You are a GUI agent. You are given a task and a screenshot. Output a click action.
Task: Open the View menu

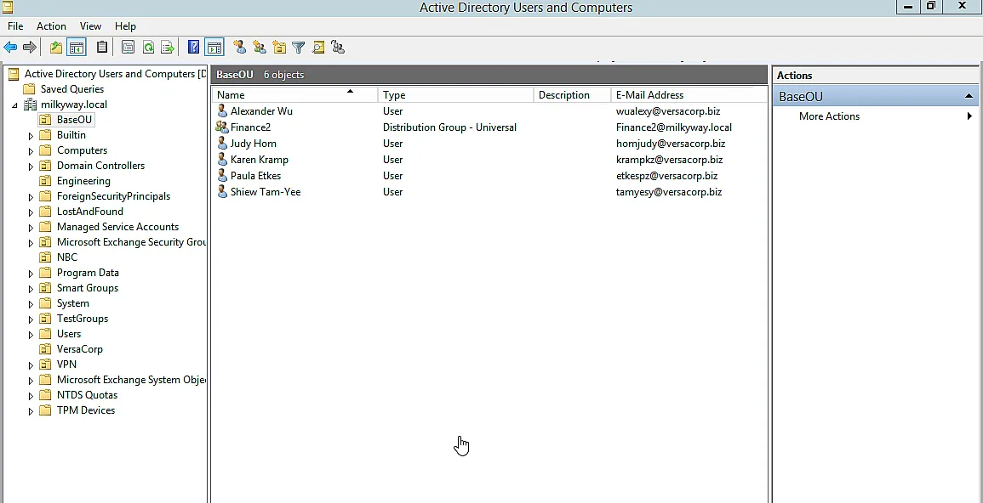tap(90, 26)
